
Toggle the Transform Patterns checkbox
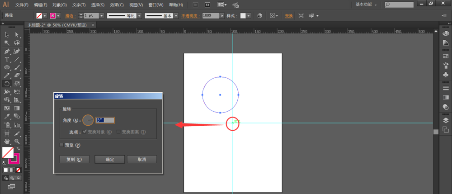pyautogui.click(x=118, y=132)
